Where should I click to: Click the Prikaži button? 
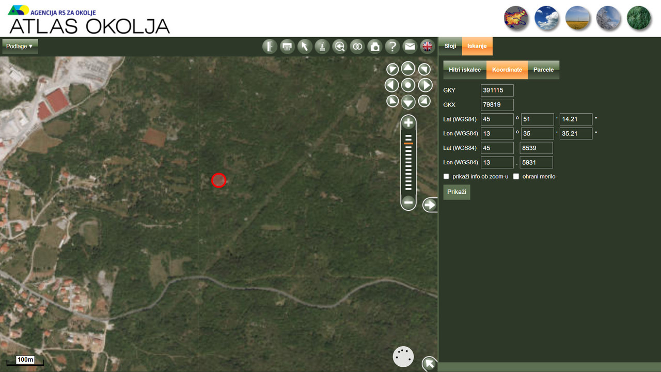point(457,192)
